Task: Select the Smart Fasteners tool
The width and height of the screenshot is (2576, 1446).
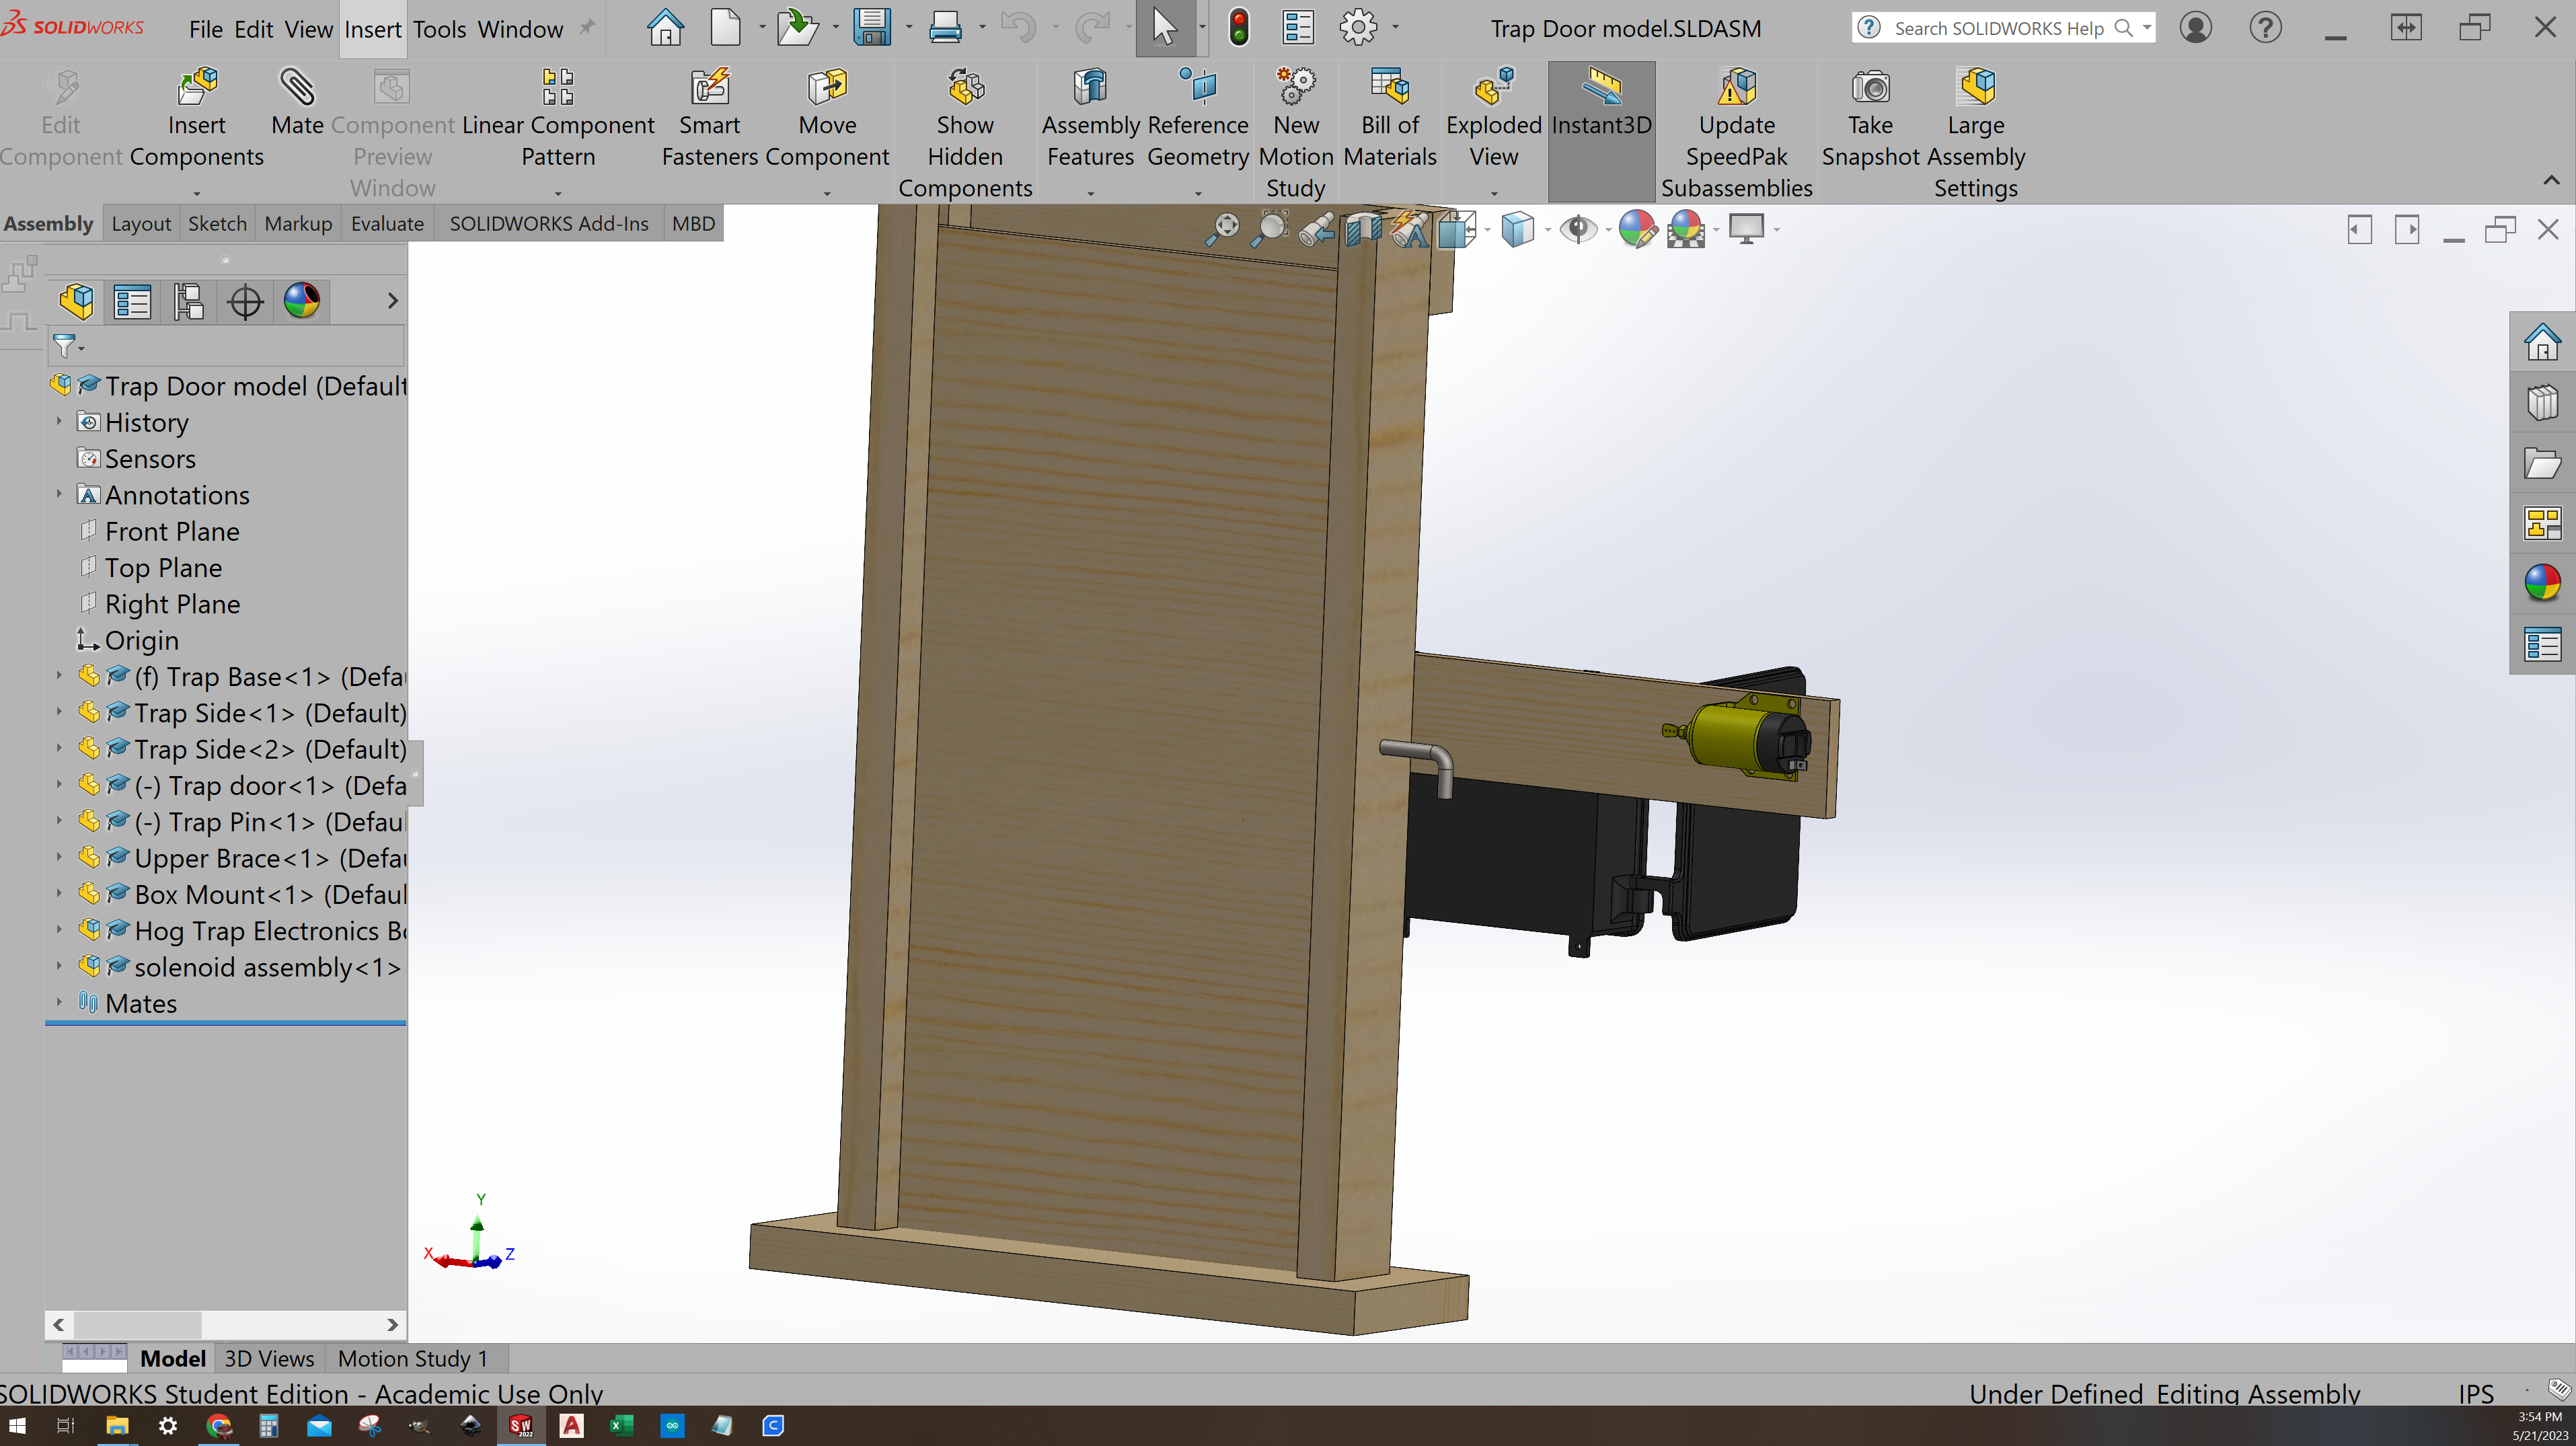Action: click(x=709, y=115)
